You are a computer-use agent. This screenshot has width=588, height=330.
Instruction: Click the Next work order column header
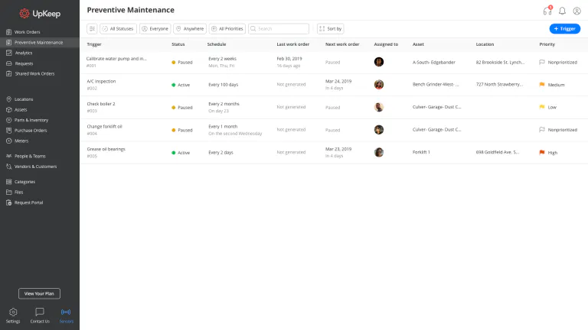coord(342,44)
